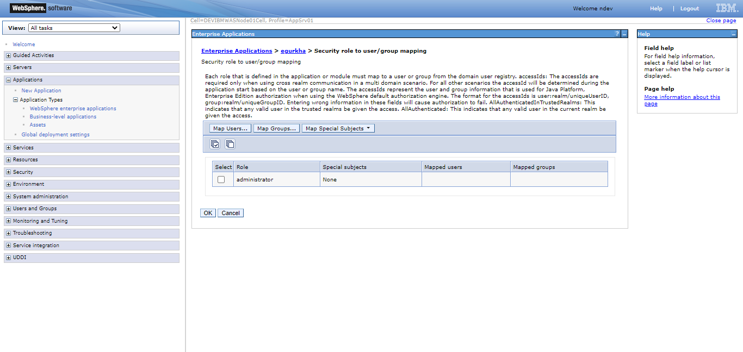743x352 pixels.
Task: Click the Cancel button
Action: (x=231, y=213)
